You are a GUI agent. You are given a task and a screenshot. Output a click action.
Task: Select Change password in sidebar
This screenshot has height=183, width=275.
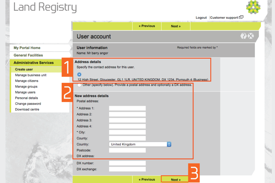pyautogui.click(x=28, y=104)
